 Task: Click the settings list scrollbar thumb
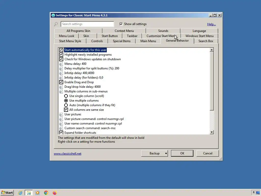point(212,81)
